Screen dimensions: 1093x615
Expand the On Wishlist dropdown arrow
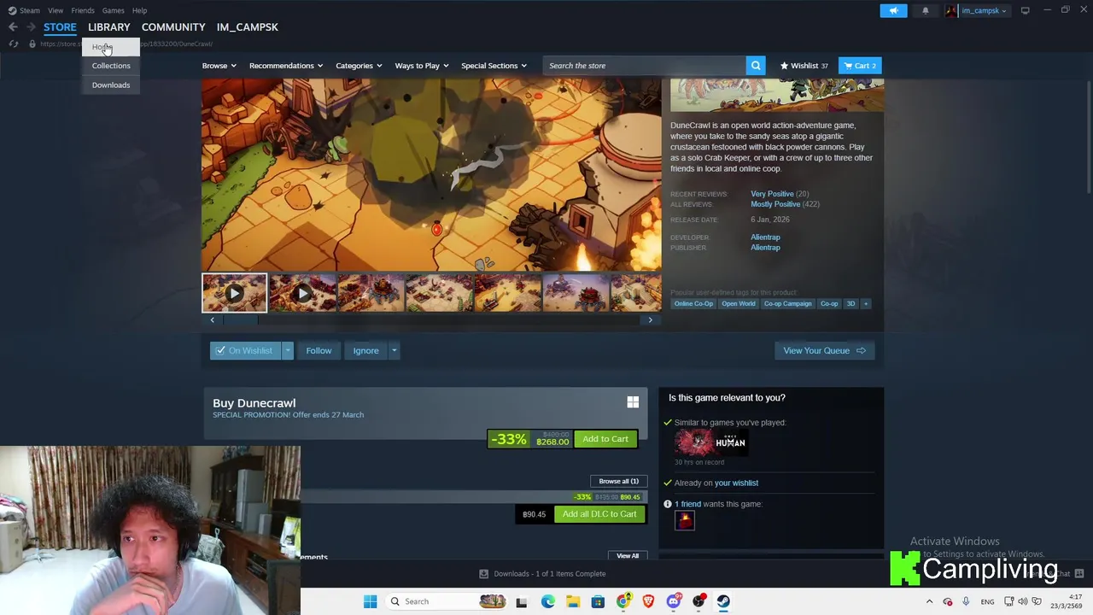point(288,350)
